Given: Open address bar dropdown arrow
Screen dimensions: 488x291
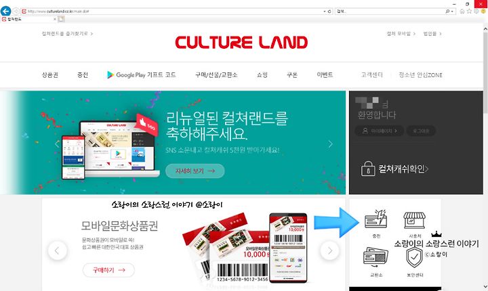Looking at the screenshot, I should pos(324,12).
